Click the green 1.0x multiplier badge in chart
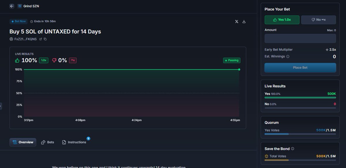Screen dimensions: 346x168 44,60
